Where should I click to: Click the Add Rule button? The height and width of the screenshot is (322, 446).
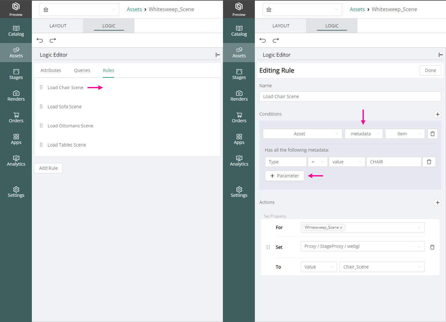(48, 168)
